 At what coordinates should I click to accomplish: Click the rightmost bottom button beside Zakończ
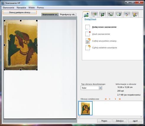pyautogui.click(x=135, y=121)
